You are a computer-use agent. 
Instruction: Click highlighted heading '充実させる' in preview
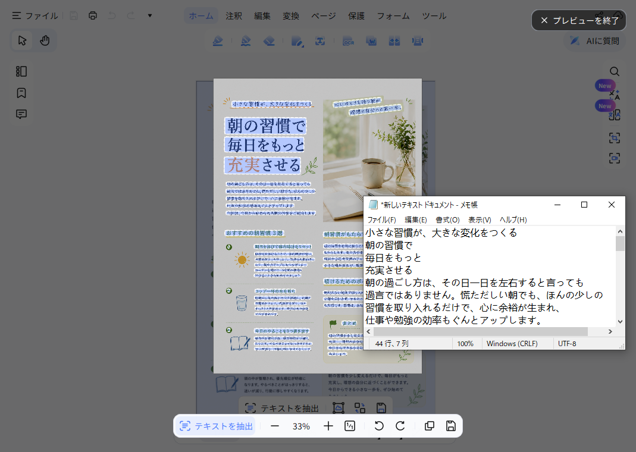(263, 165)
